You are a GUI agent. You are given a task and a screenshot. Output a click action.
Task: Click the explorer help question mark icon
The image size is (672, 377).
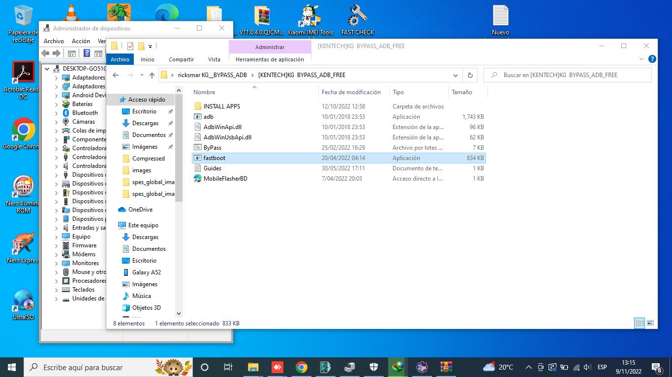tap(652, 59)
